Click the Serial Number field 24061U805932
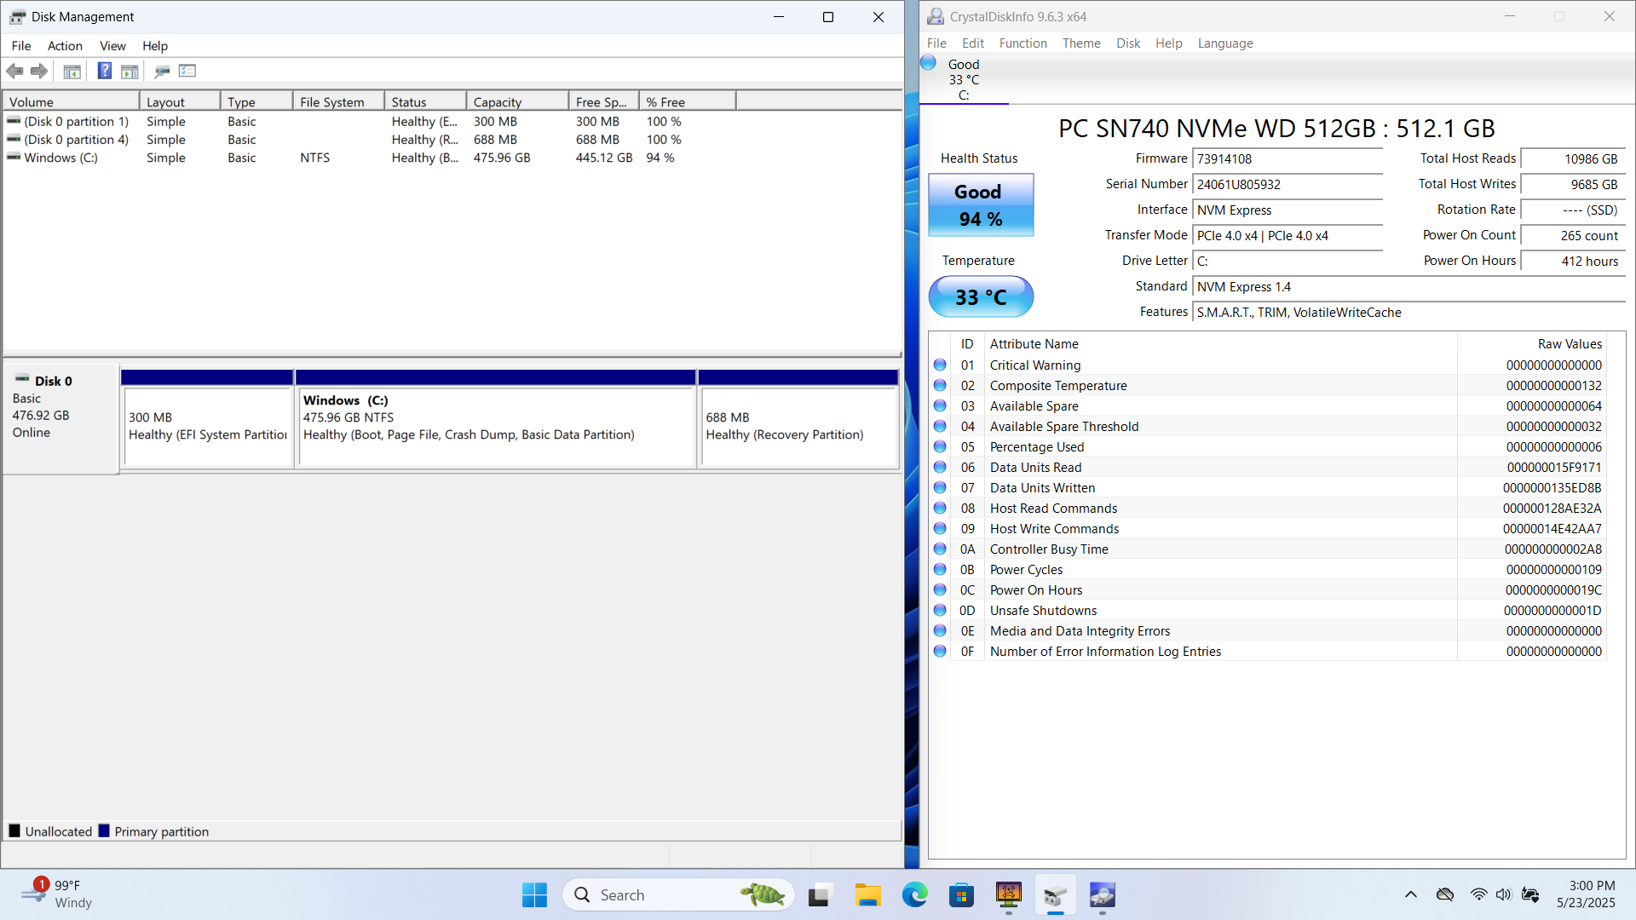1636x920 pixels. point(1287,185)
